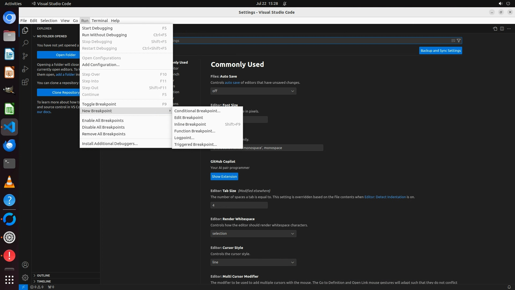Open the Auto Save dropdown
Screen dimensions: 515x290
tap(253, 91)
